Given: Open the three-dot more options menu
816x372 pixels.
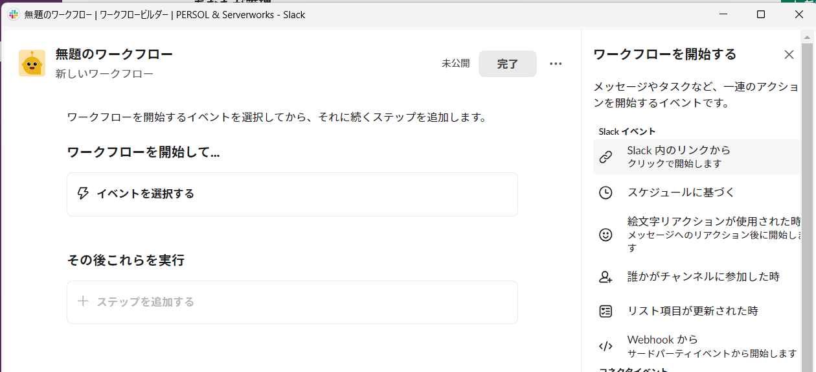Looking at the screenshot, I should click(556, 64).
